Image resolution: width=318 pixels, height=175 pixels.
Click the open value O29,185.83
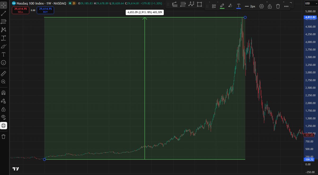point(85,3)
